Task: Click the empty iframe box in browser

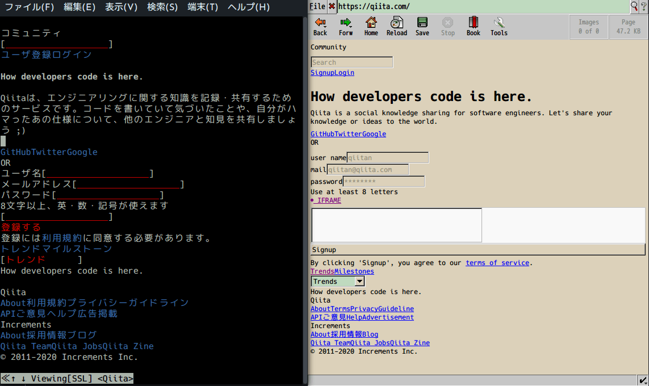Action: (396, 225)
